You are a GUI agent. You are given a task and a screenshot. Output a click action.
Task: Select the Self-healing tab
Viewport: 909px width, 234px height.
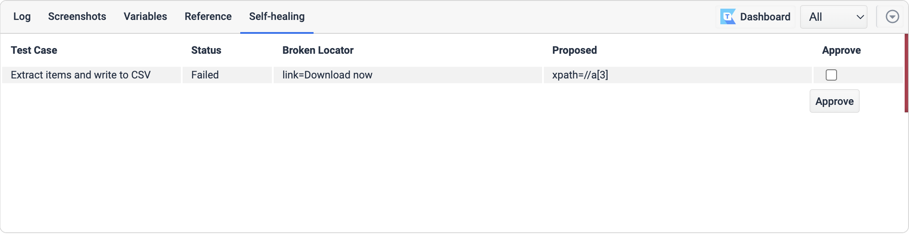tap(277, 16)
